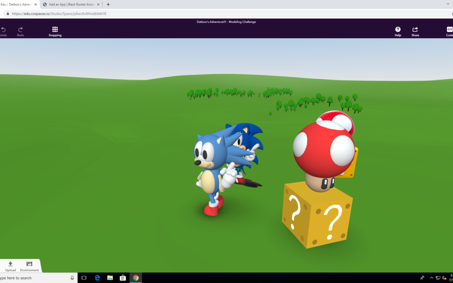
Task: Open the Help menu
Action: coord(398,31)
